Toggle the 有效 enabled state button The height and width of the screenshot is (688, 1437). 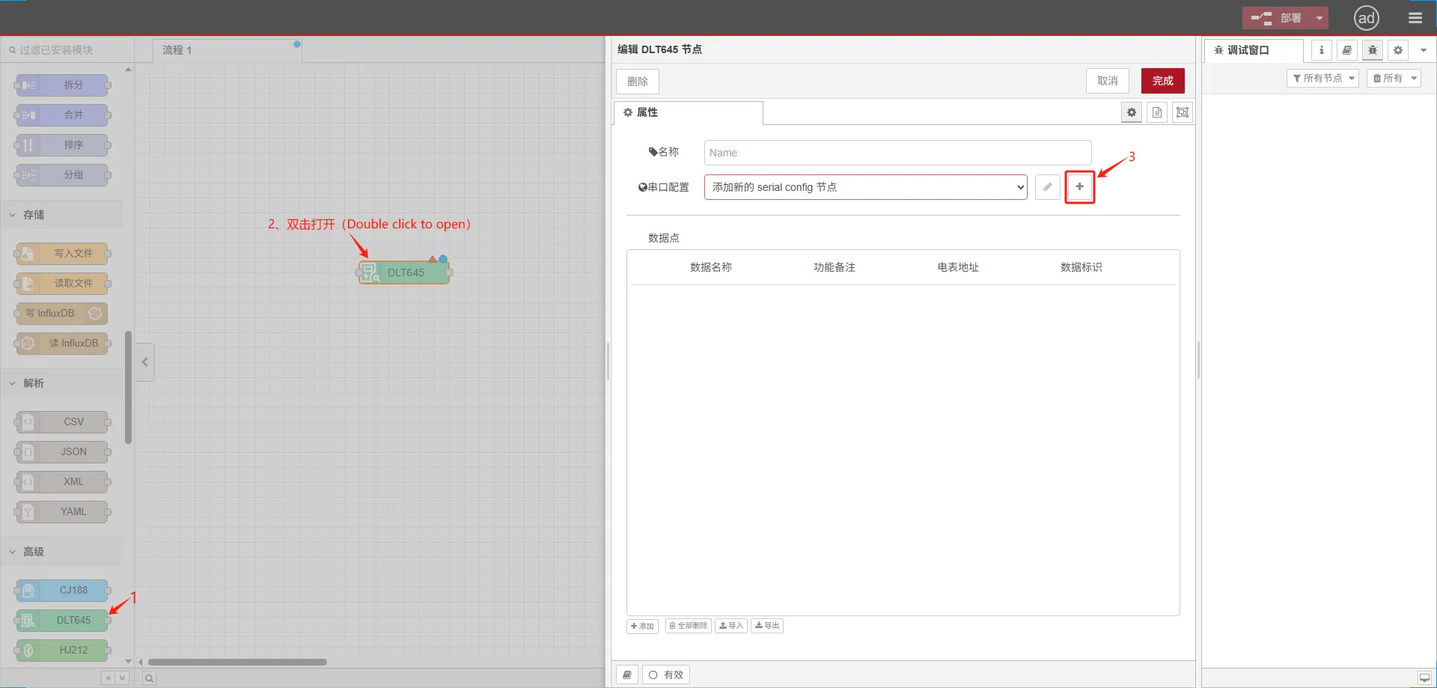coord(666,675)
